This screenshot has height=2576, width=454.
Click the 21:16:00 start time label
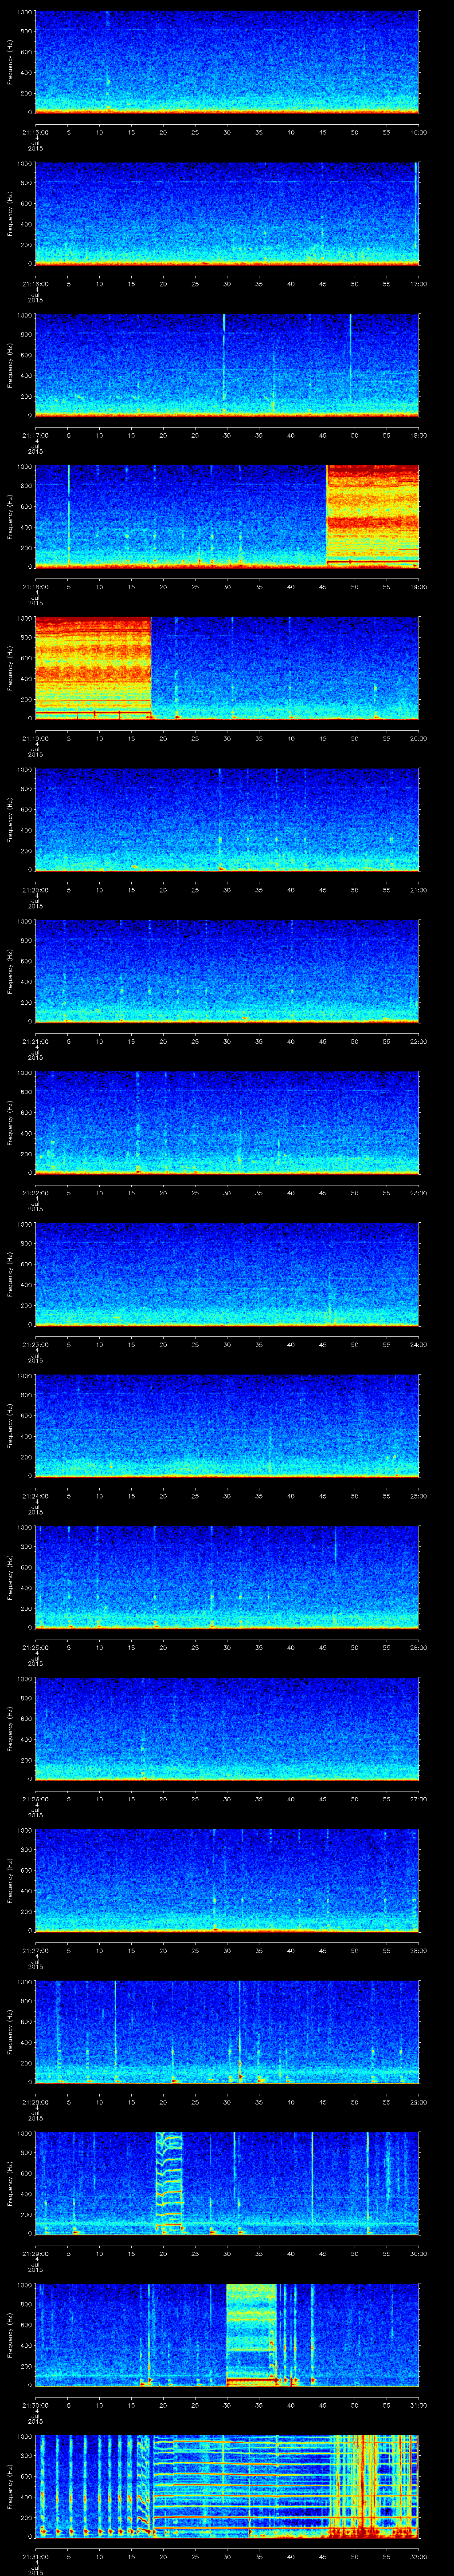(35, 284)
